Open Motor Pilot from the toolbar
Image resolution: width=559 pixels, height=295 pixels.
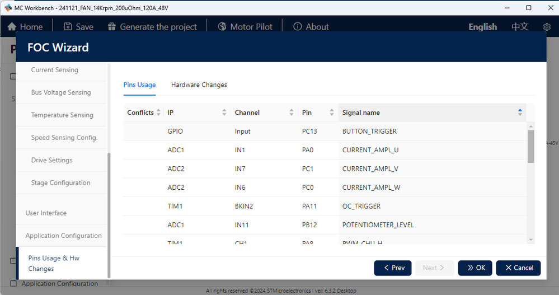click(x=245, y=27)
